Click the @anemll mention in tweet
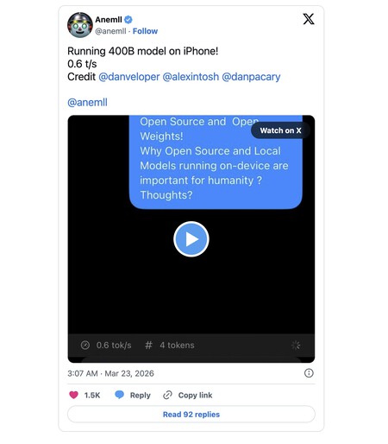Image resolution: width=388 pixels, height=444 pixels. (x=87, y=103)
